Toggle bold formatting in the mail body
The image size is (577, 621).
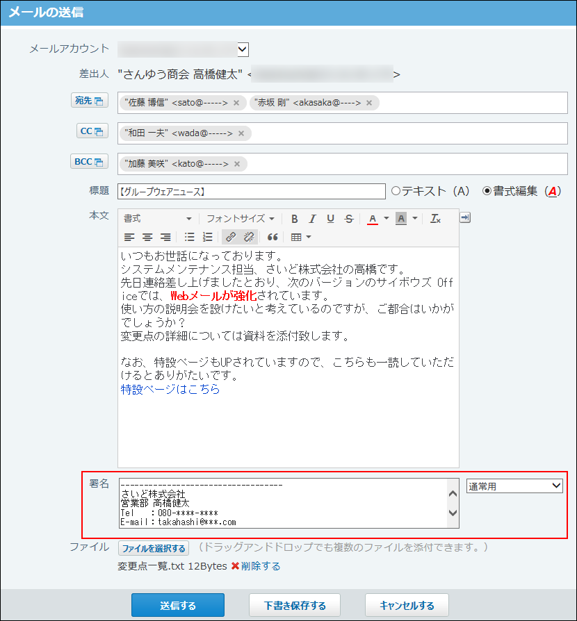295,218
